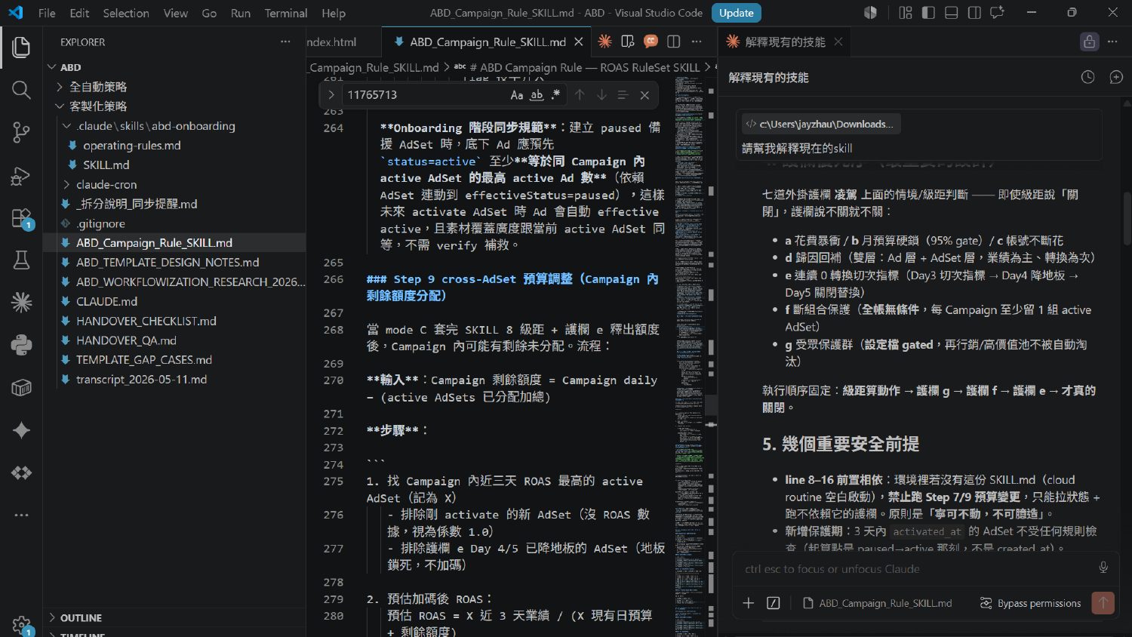Open markdown preview to the side
This screenshot has height=637, width=1132.
627,42
